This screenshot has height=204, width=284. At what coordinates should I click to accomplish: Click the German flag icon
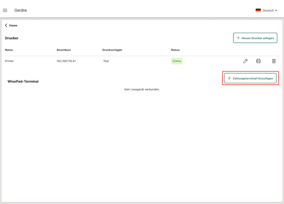coord(258,10)
